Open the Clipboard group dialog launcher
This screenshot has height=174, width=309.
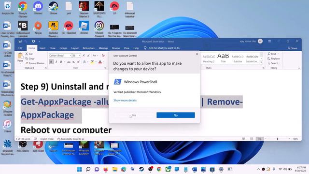point(46,68)
